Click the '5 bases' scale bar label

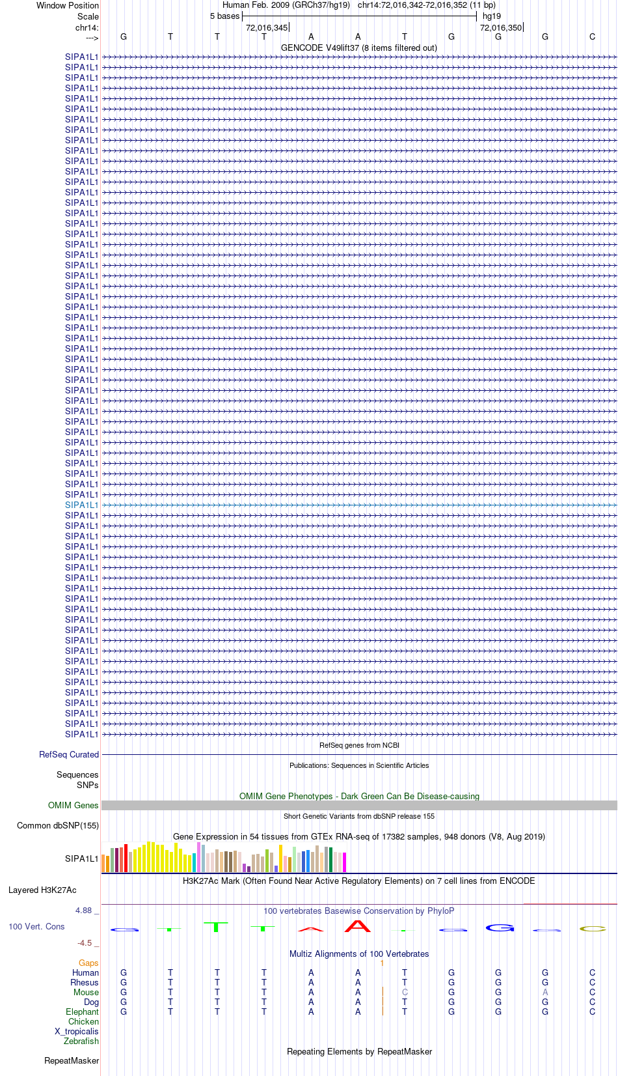[x=224, y=16]
